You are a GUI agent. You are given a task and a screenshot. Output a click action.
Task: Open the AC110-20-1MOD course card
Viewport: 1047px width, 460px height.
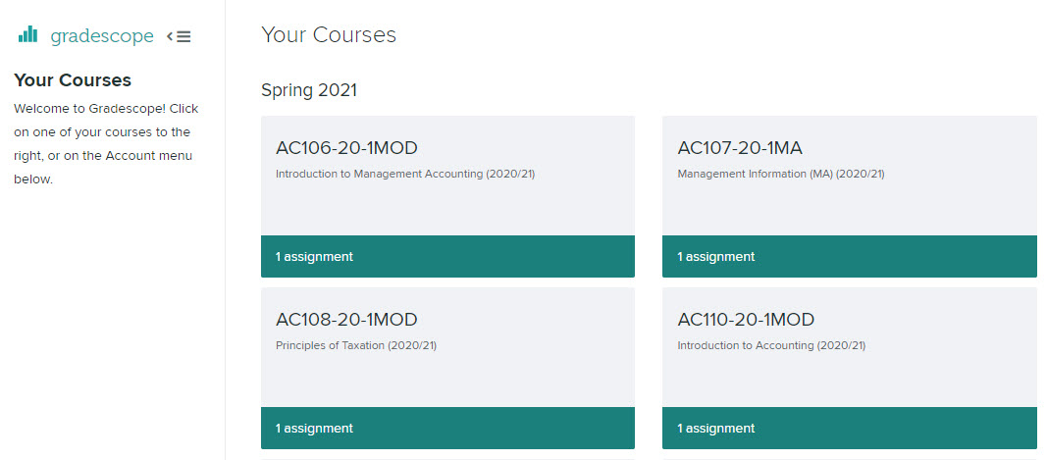(850, 368)
